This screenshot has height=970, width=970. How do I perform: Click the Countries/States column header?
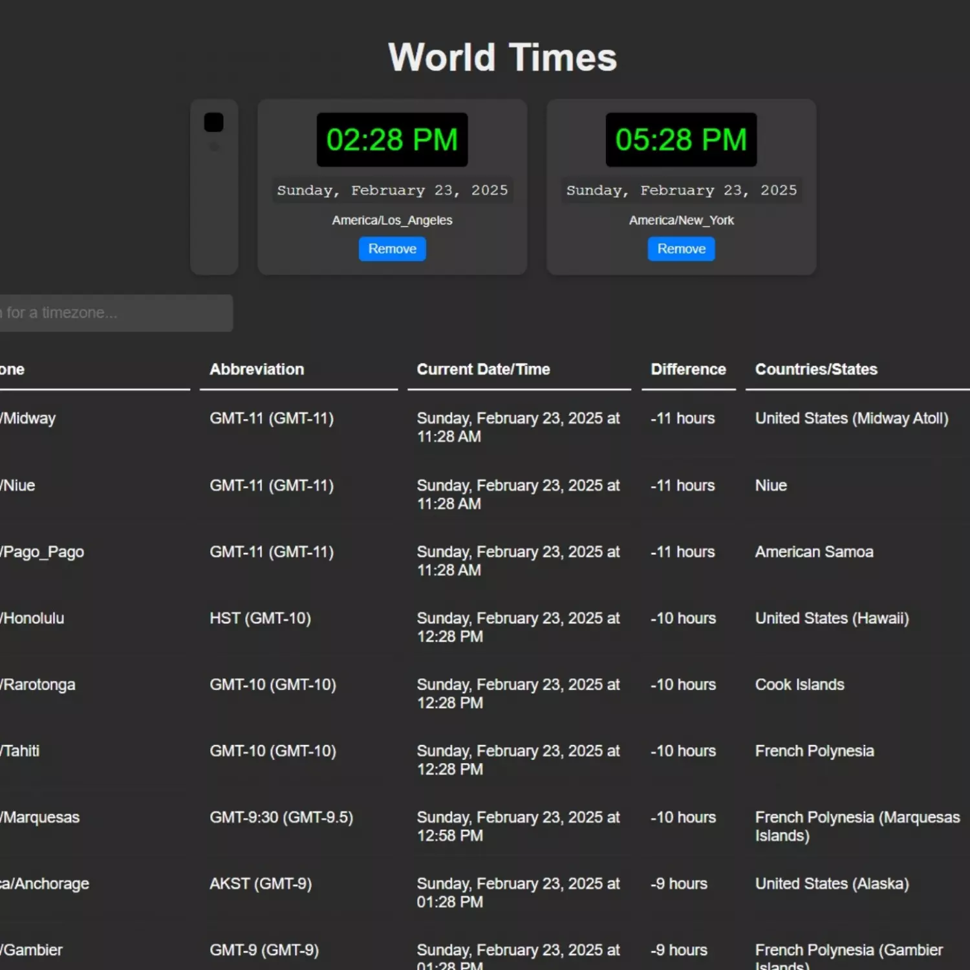816,369
